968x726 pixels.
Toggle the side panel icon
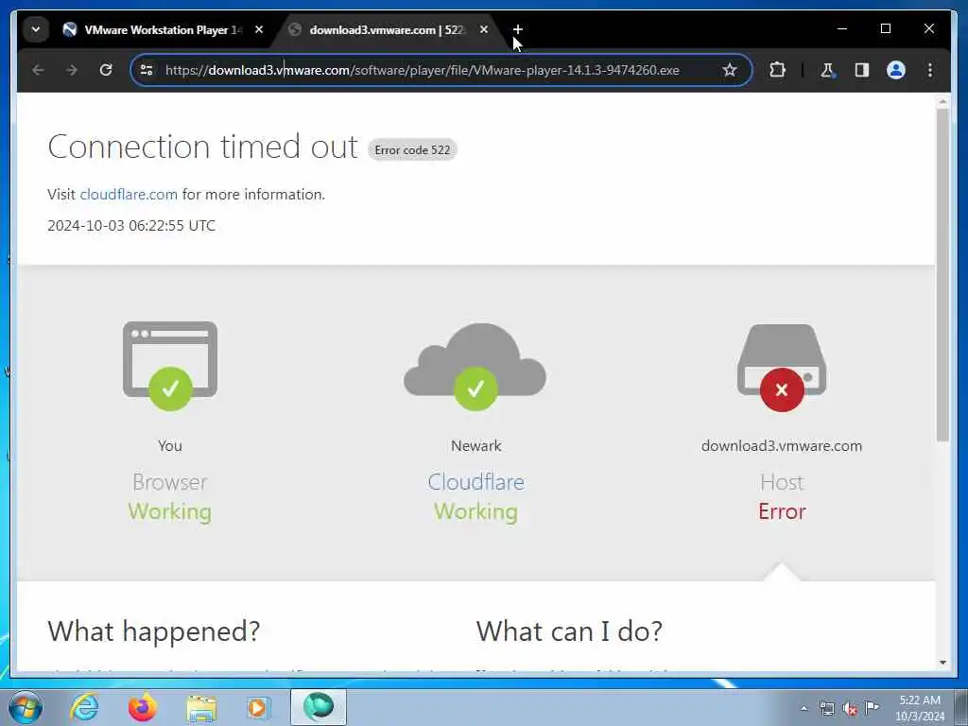pyautogui.click(x=862, y=70)
